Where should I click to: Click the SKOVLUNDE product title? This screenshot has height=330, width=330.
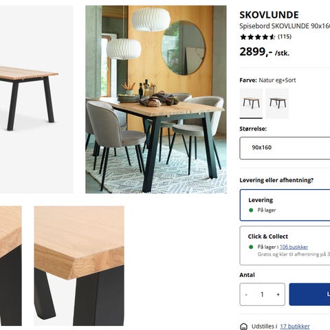269,15
